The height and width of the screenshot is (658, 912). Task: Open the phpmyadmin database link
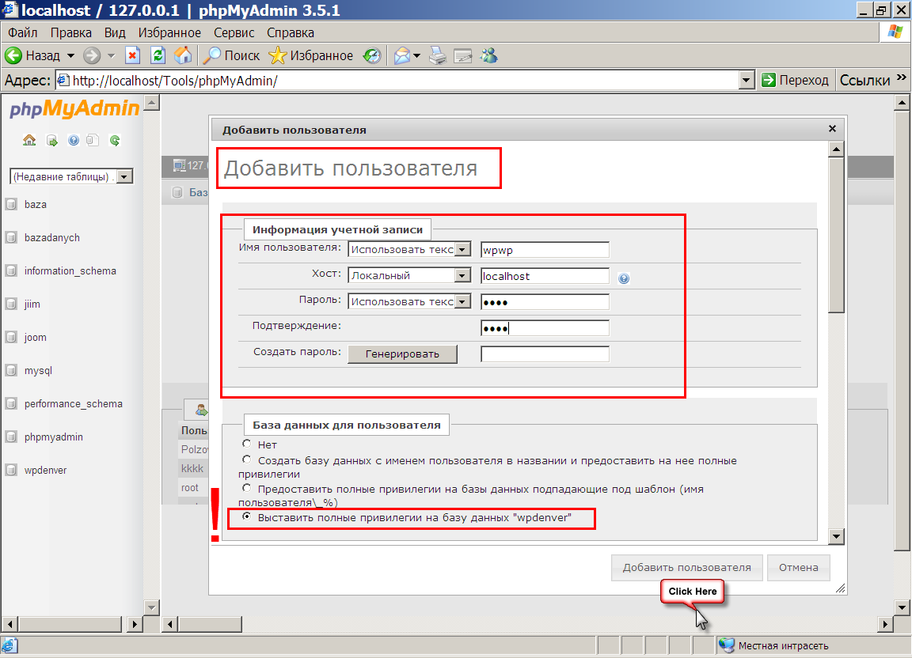54,437
